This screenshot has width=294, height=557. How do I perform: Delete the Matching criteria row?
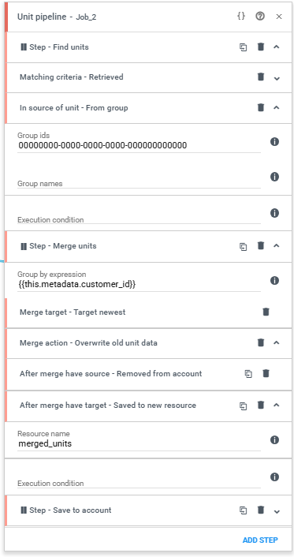click(261, 77)
